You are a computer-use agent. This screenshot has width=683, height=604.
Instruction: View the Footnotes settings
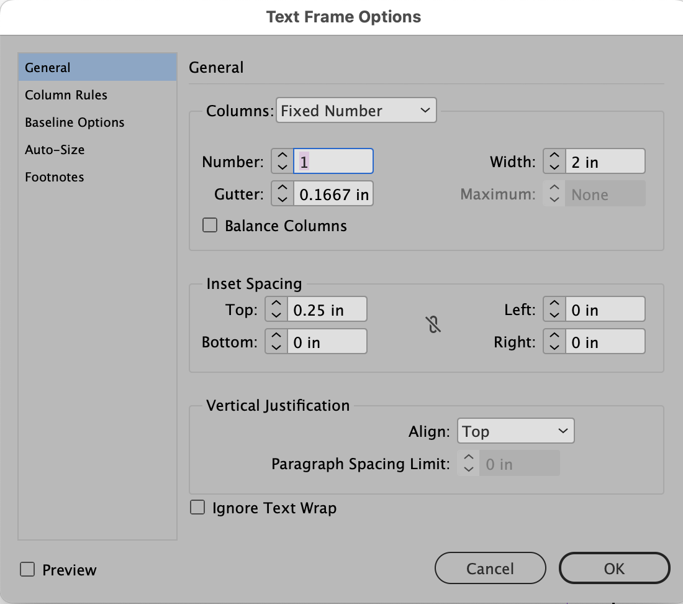tap(54, 176)
